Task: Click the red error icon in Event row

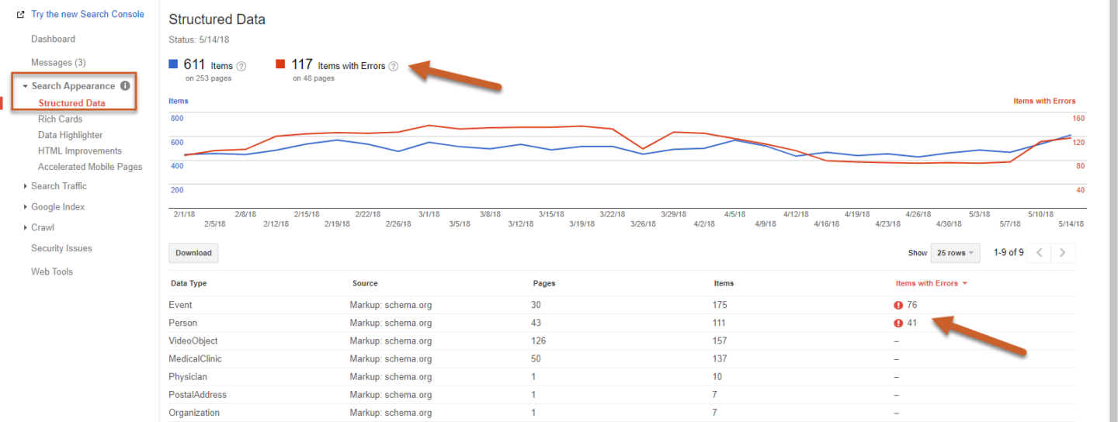Action: tap(898, 306)
